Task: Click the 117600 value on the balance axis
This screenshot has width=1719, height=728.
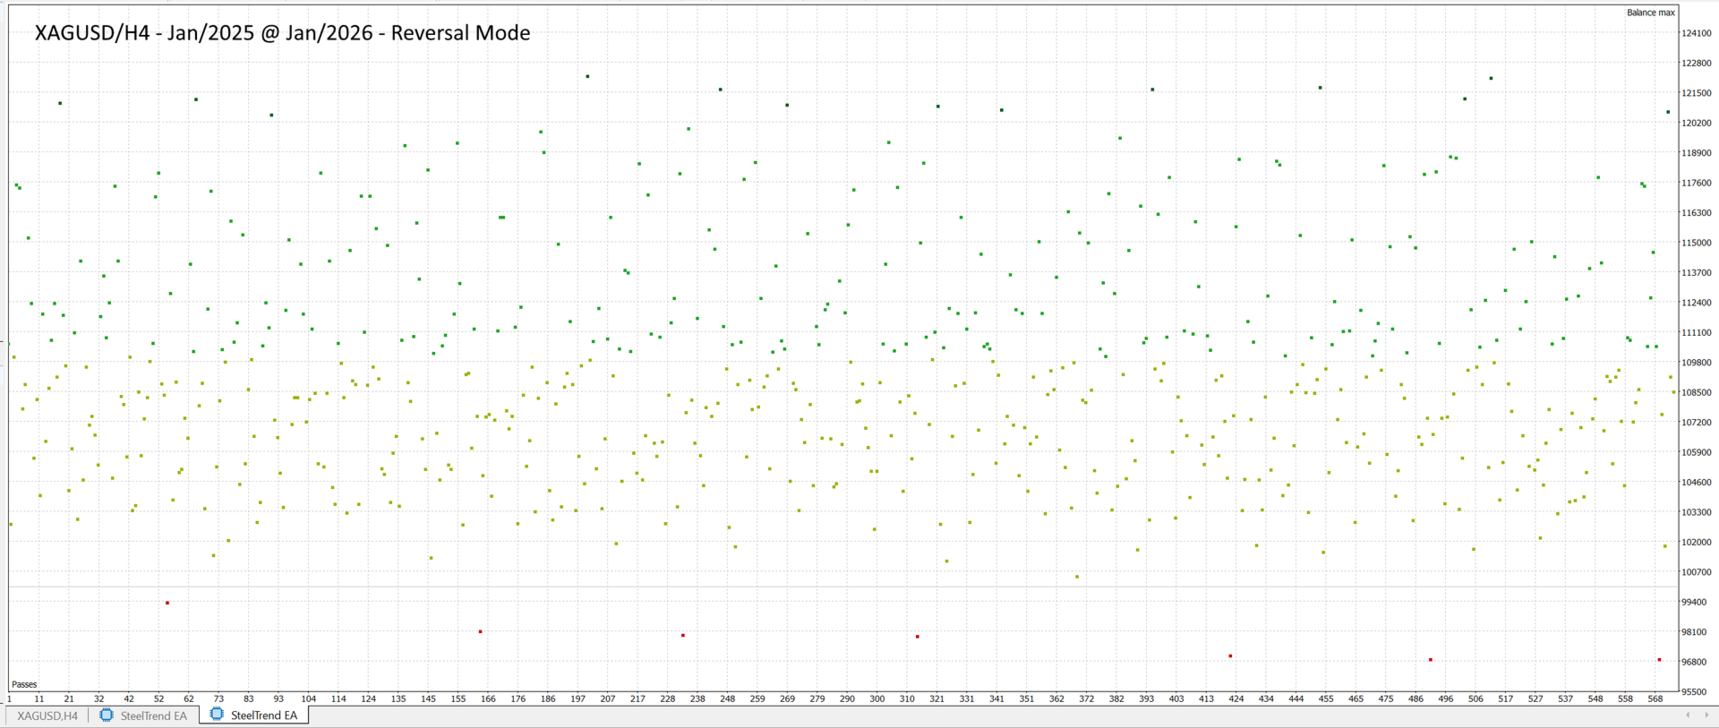Action: click(x=1696, y=183)
